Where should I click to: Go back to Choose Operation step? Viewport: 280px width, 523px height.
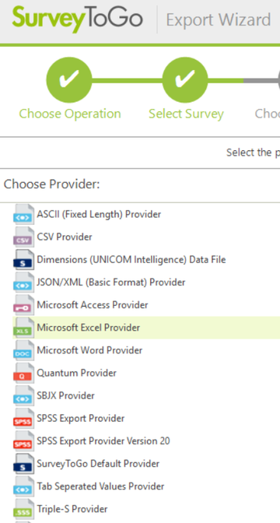(x=70, y=114)
